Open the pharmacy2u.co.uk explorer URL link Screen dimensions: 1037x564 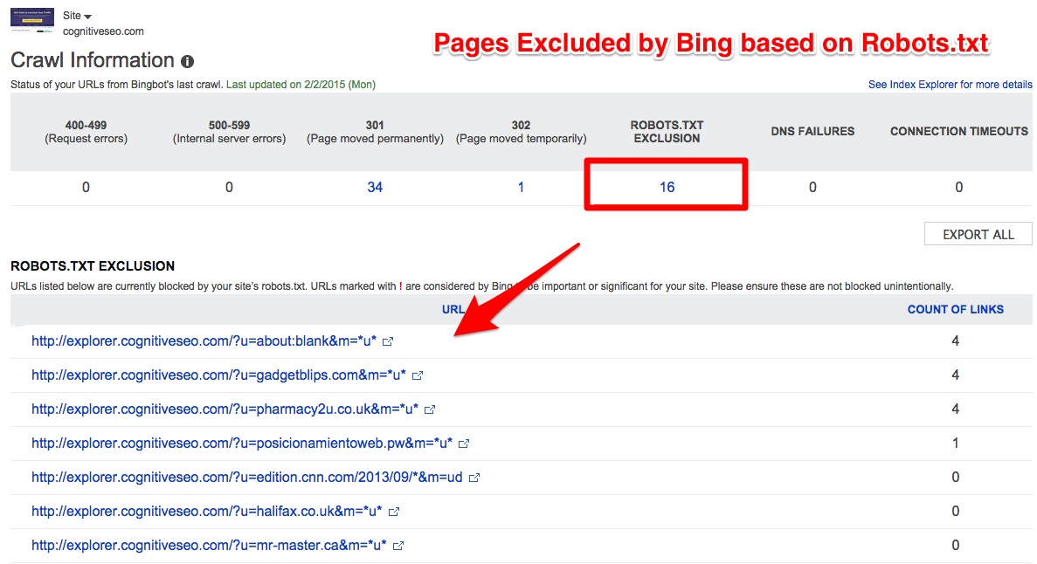click(225, 409)
